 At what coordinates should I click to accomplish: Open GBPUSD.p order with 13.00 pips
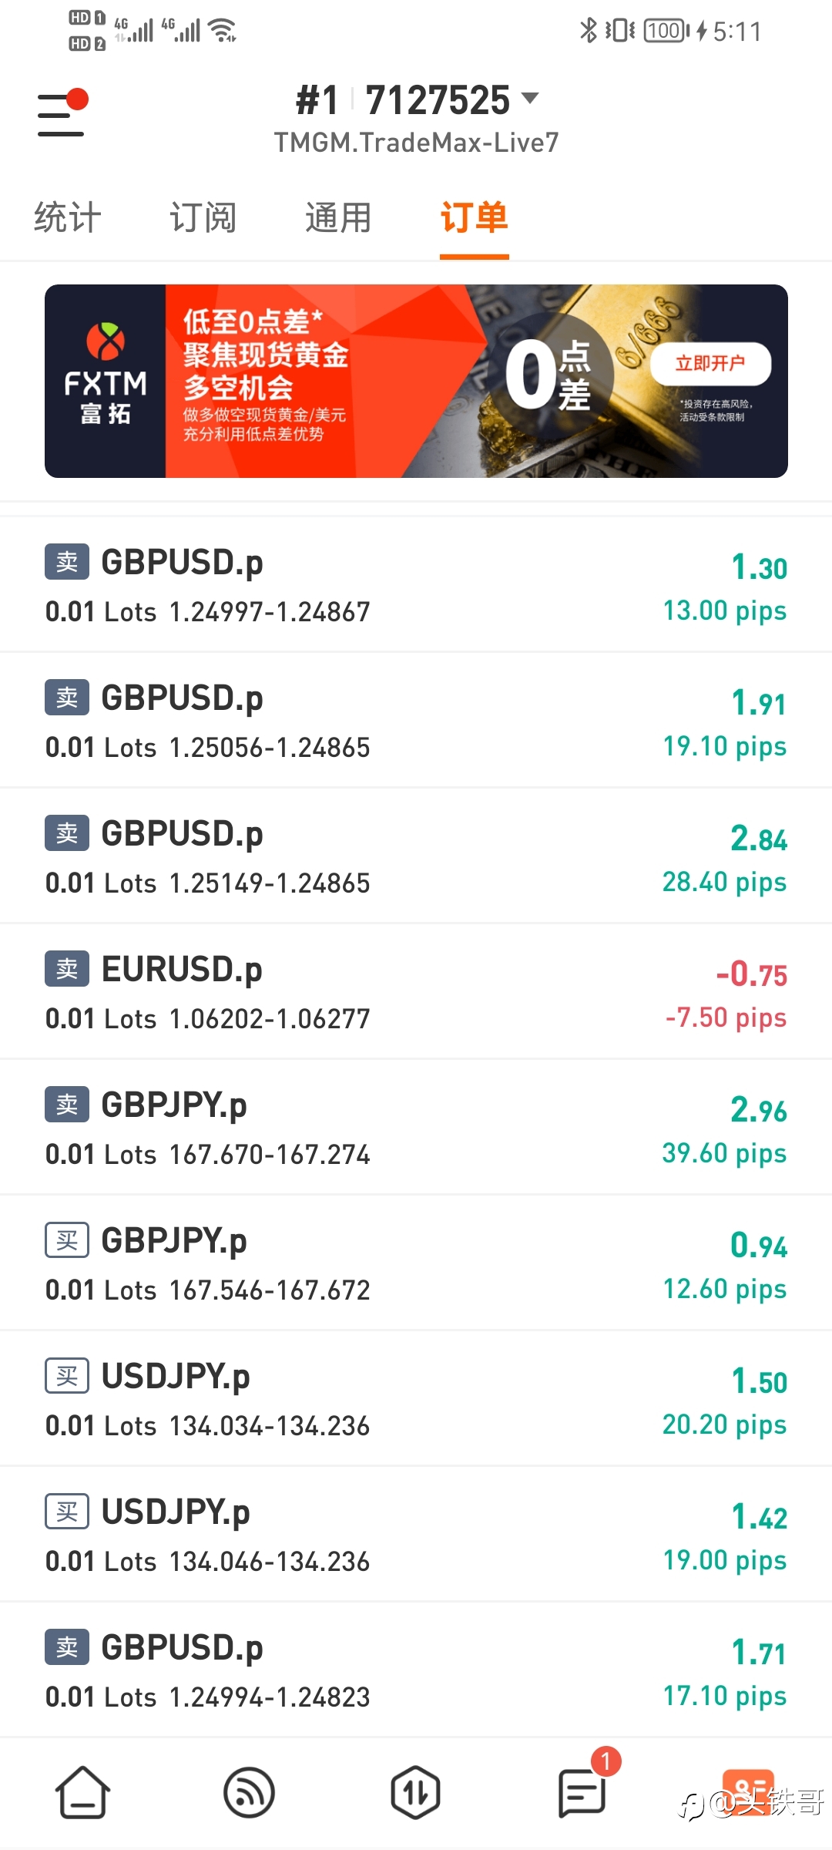(416, 585)
